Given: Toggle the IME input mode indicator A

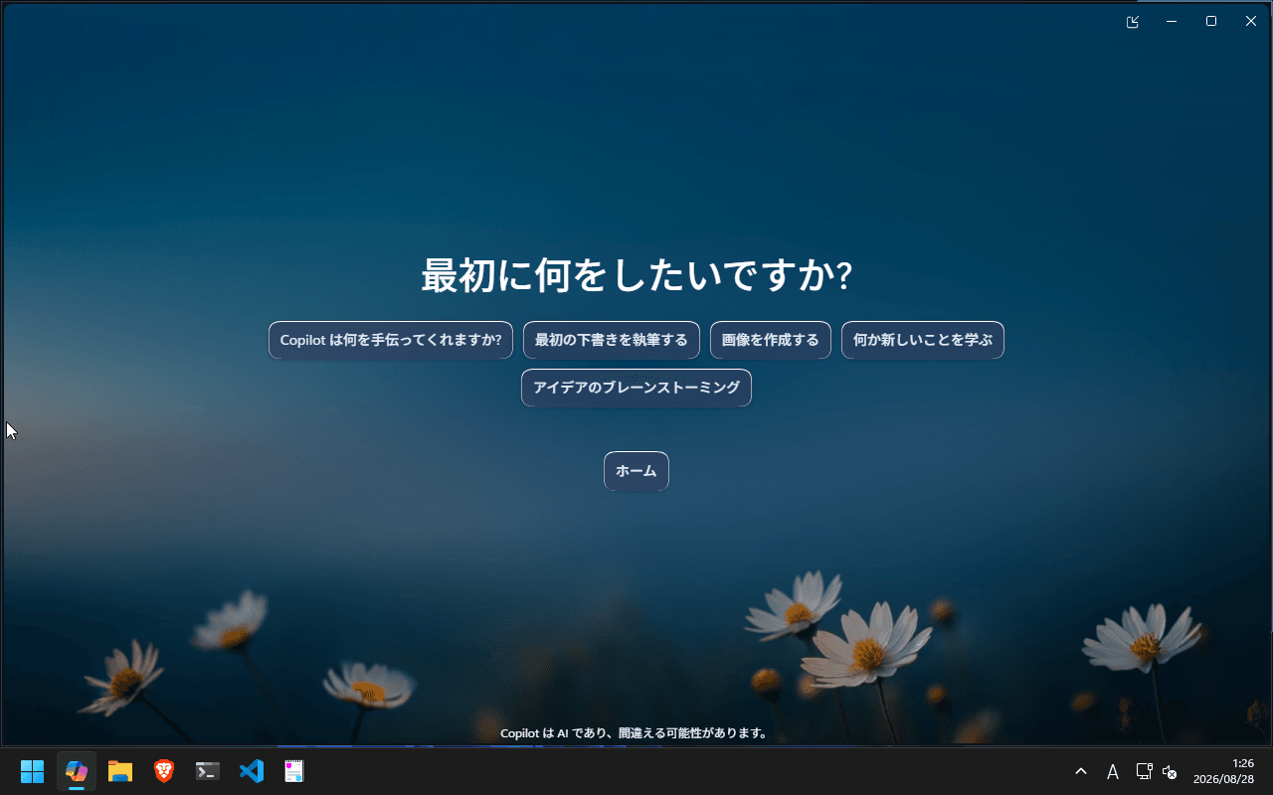Looking at the screenshot, I should point(1113,772).
